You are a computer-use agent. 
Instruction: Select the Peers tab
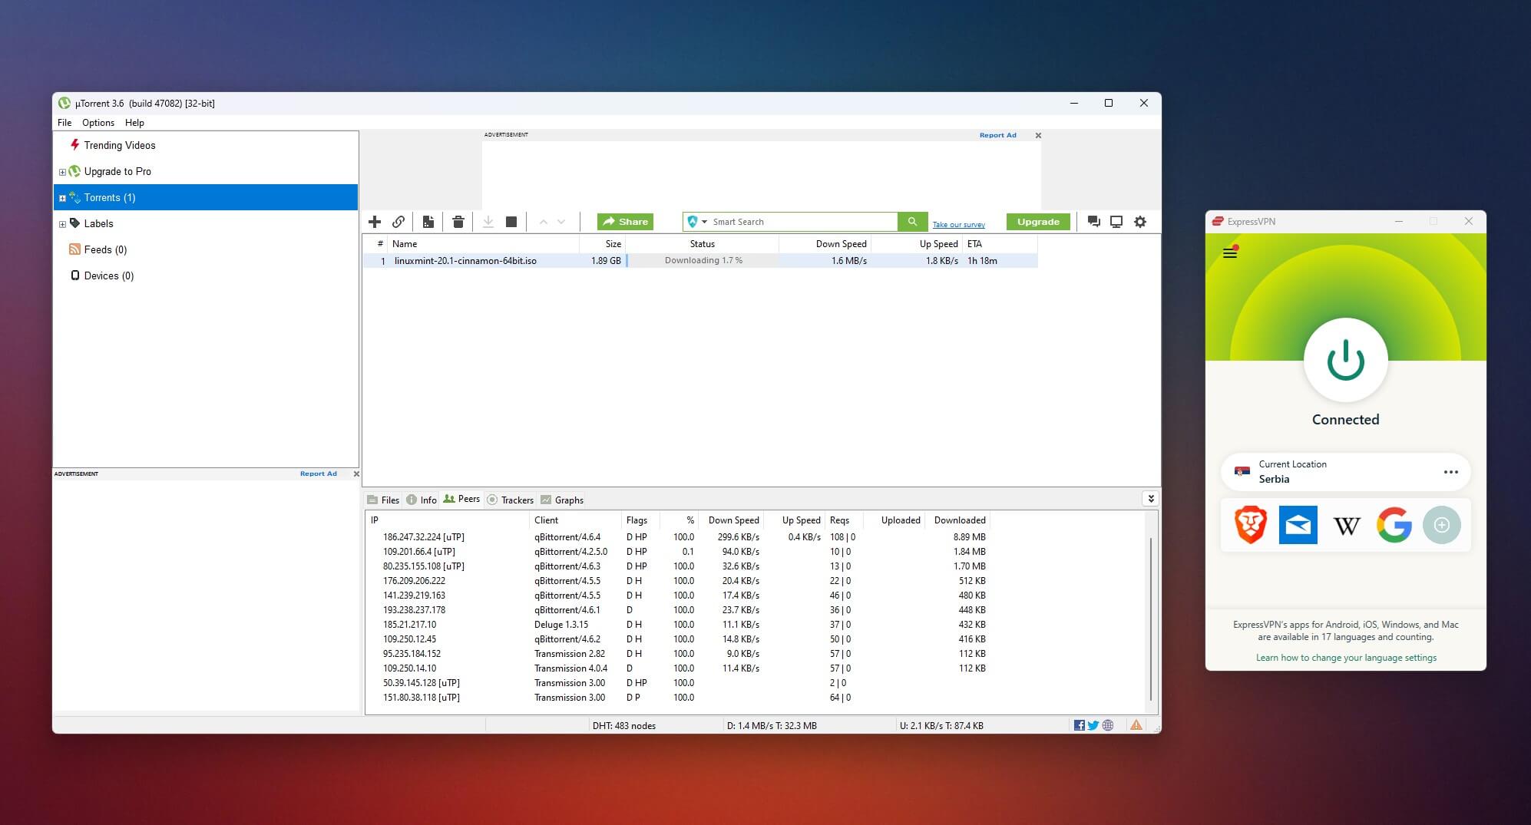coord(461,499)
